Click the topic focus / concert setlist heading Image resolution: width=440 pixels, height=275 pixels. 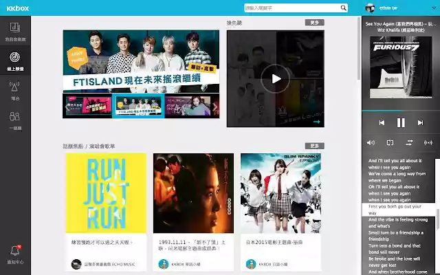[89, 146]
